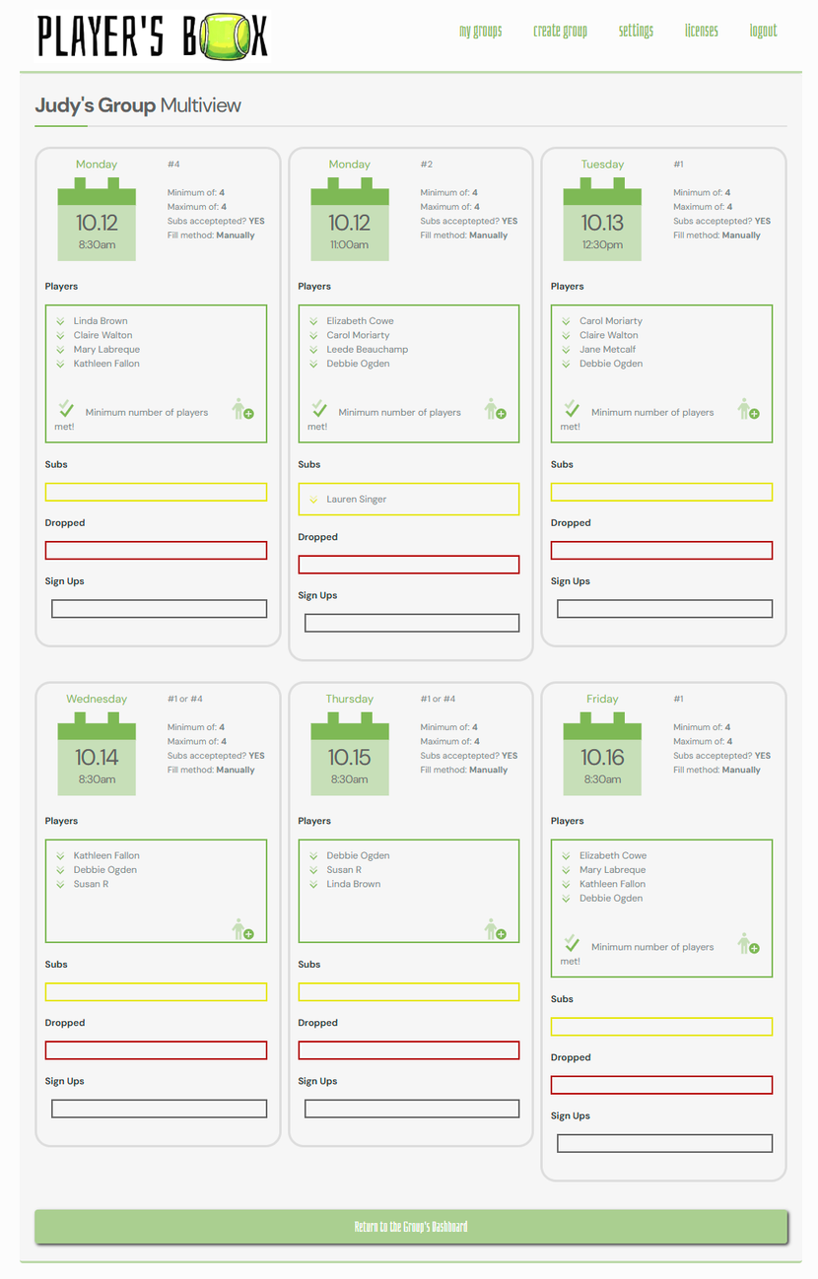Viewport: 818px width, 1279px height.
Task: Click the minimum-met checkmark in Tuesday card
Action: pyautogui.click(x=572, y=408)
